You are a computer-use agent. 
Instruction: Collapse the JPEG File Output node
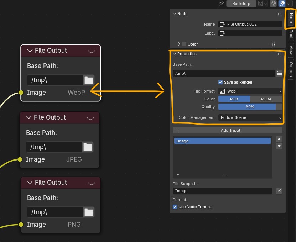[29, 117]
